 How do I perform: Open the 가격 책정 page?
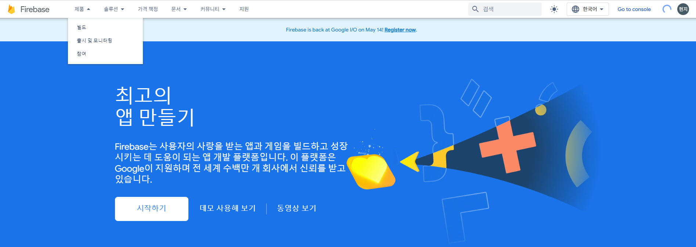(x=148, y=9)
